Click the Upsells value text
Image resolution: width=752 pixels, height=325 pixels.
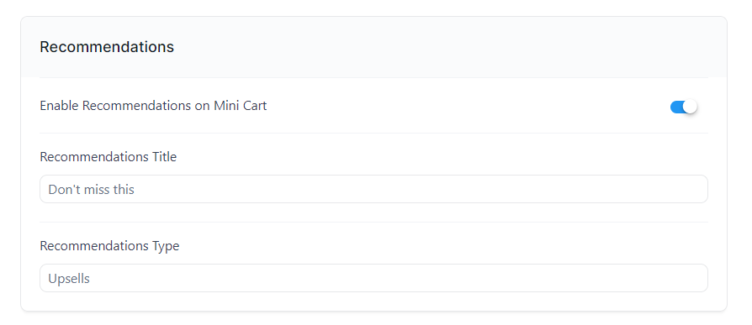[x=69, y=279]
